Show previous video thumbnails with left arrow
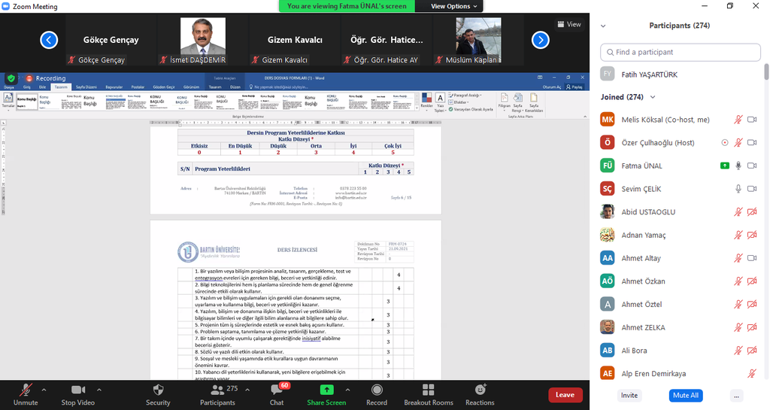This screenshot has width=770, height=410. tap(49, 40)
